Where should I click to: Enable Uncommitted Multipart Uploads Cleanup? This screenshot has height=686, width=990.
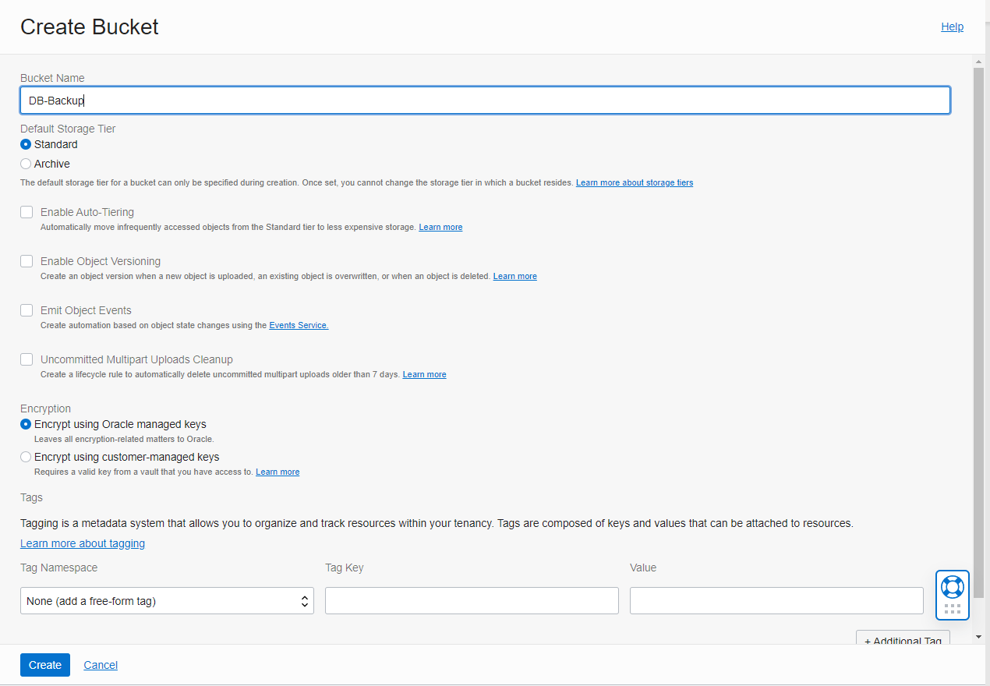(26, 359)
